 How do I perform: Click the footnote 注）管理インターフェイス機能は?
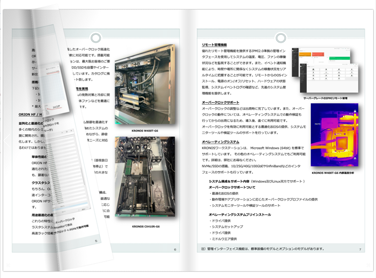262,249
